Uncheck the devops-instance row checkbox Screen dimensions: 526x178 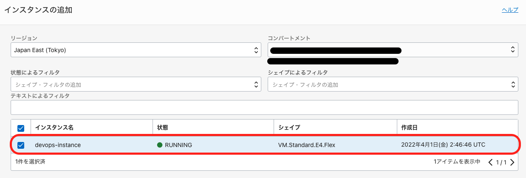click(21, 145)
